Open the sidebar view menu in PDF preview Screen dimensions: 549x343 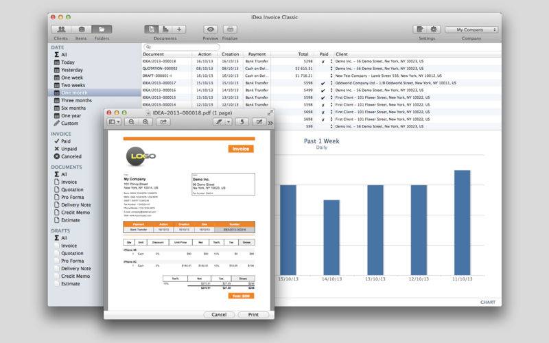(114, 122)
